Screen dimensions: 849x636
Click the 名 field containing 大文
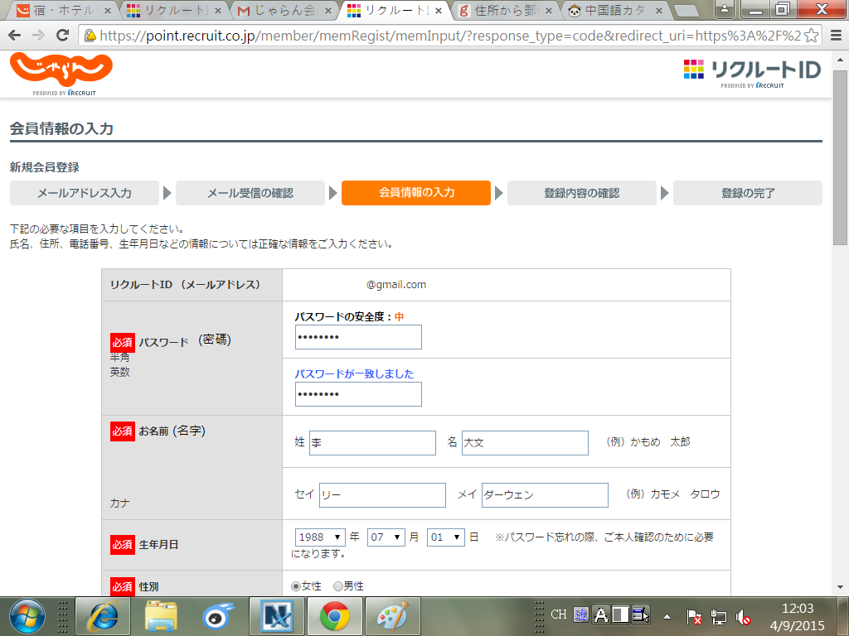(x=525, y=443)
